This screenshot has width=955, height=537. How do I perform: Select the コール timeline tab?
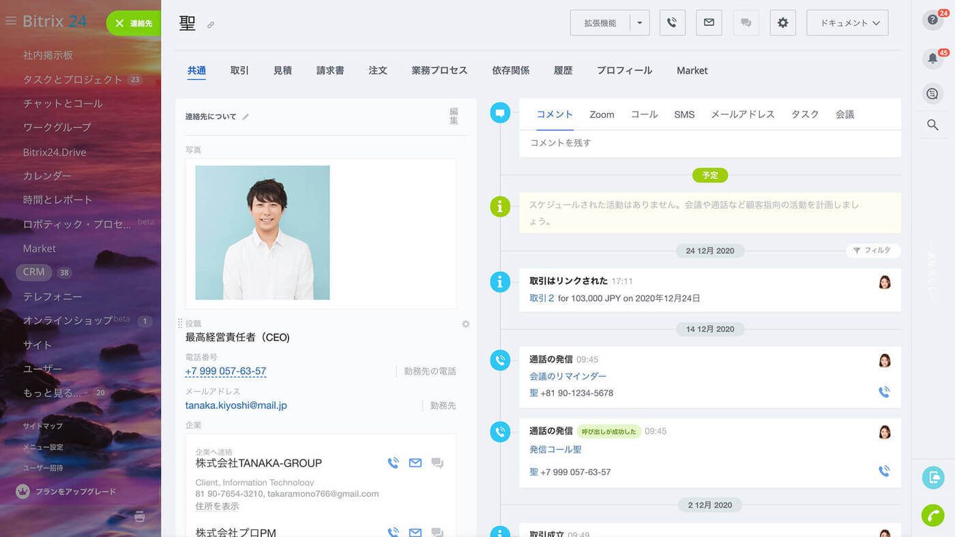tap(644, 114)
